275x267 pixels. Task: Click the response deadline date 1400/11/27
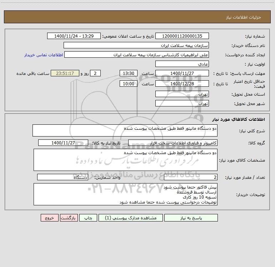(182, 73)
